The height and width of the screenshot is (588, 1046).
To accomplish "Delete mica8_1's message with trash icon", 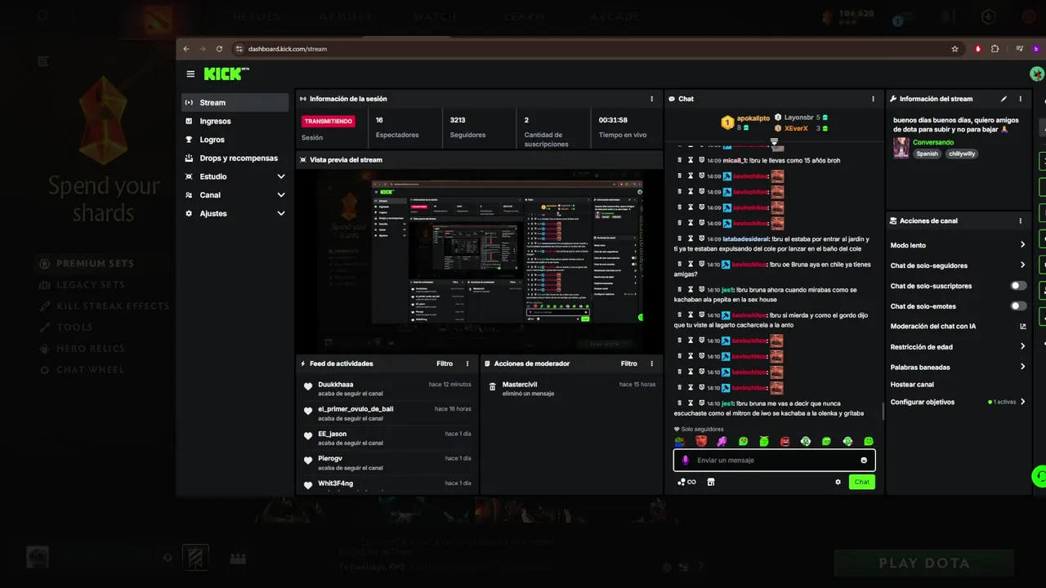I will click(680, 160).
